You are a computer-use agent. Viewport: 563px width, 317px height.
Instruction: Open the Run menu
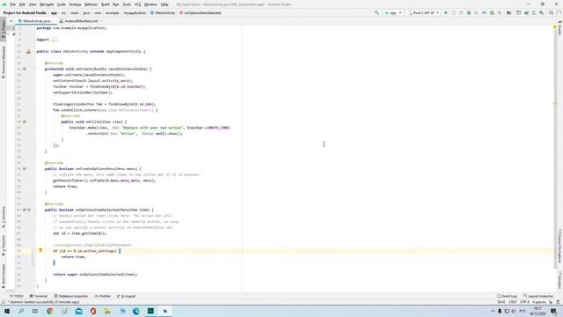pos(116,4)
